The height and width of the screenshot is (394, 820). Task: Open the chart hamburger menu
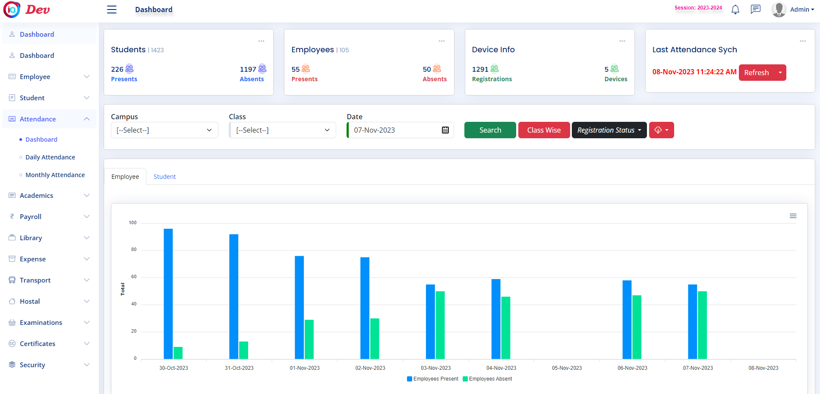[793, 216]
